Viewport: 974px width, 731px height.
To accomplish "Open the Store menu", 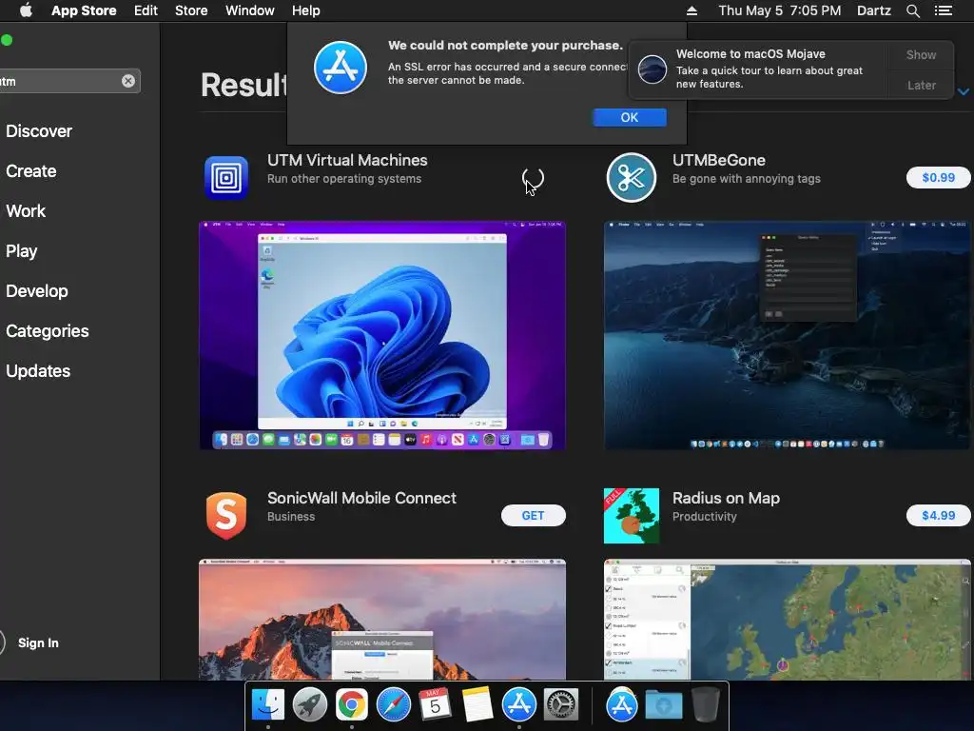I will [x=190, y=10].
